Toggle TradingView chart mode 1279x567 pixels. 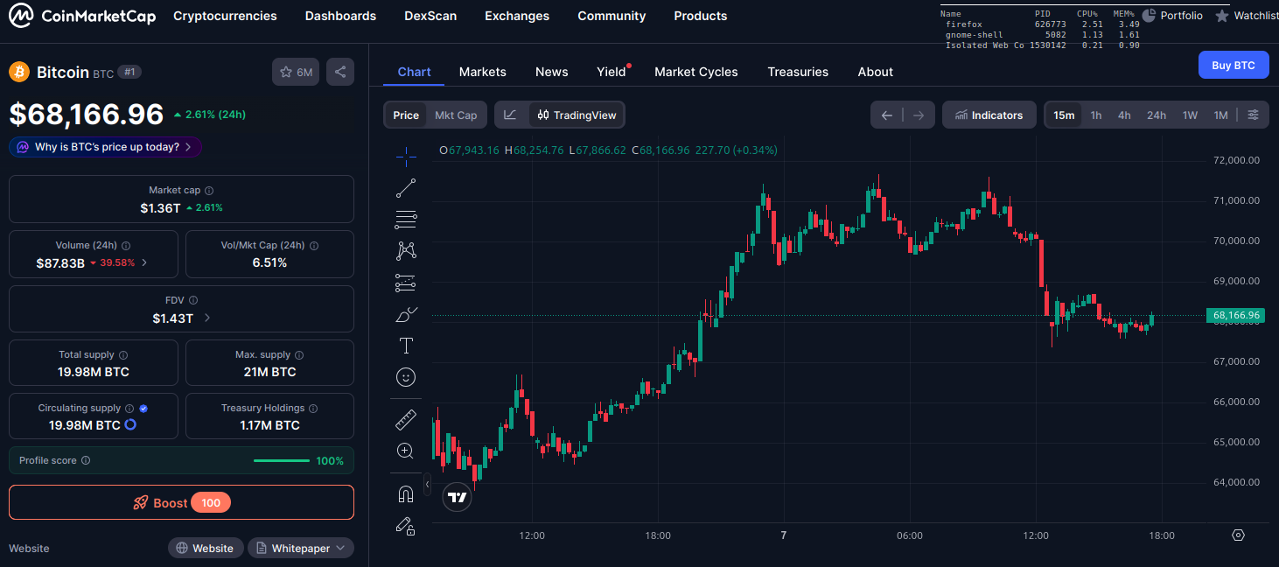(577, 115)
